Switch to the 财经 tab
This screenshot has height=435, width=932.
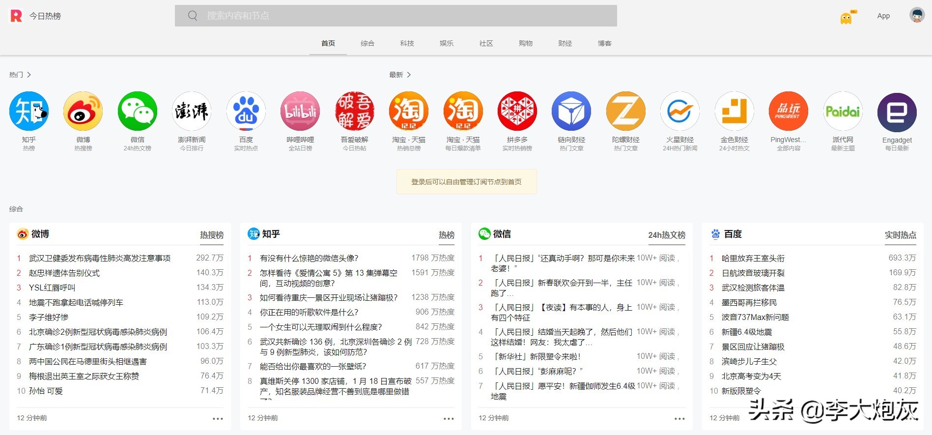coord(565,43)
